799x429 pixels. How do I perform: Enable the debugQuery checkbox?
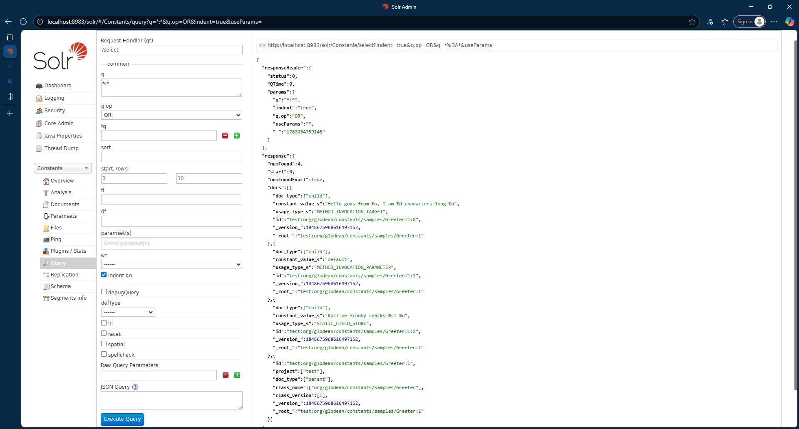[x=104, y=292]
